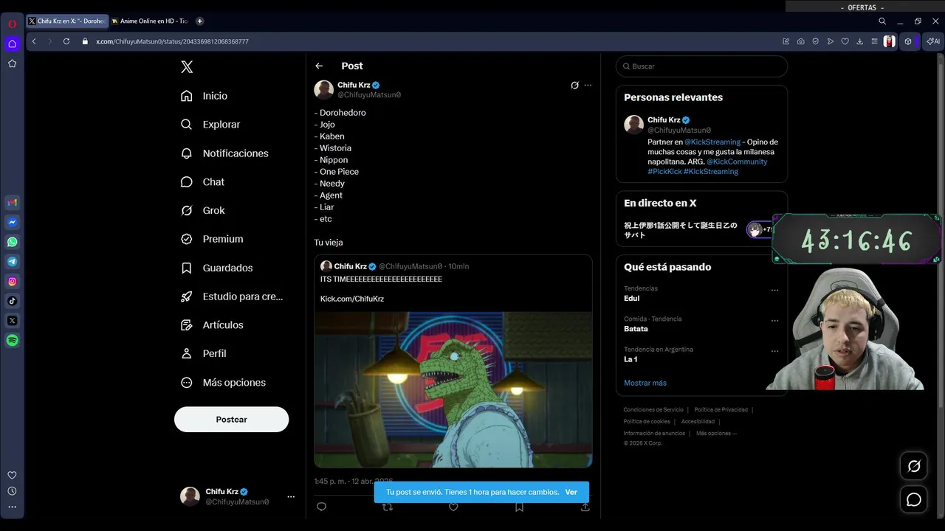Open the post's three-dot options menu

pyautogui.click(x=588, y=86)
